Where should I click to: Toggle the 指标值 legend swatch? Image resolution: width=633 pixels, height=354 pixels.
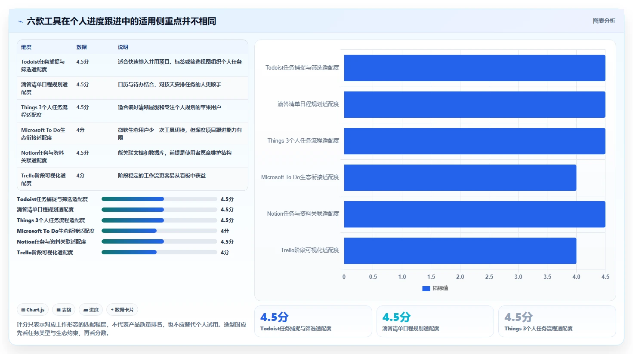click(426, 288)
